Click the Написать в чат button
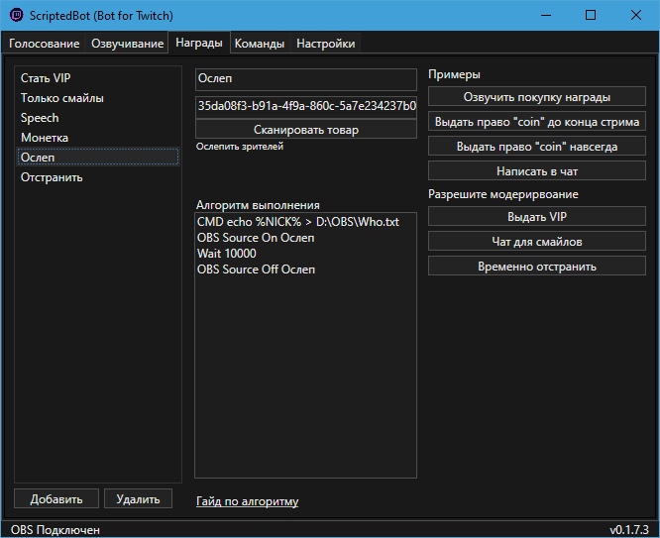This screenshot has height=538, width=660. pyautogui.click(x=537, y=171)
